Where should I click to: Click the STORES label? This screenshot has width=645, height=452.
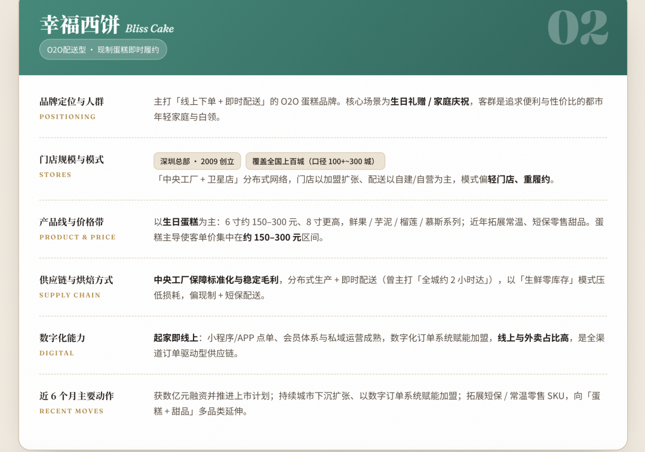tap(56, 175)
